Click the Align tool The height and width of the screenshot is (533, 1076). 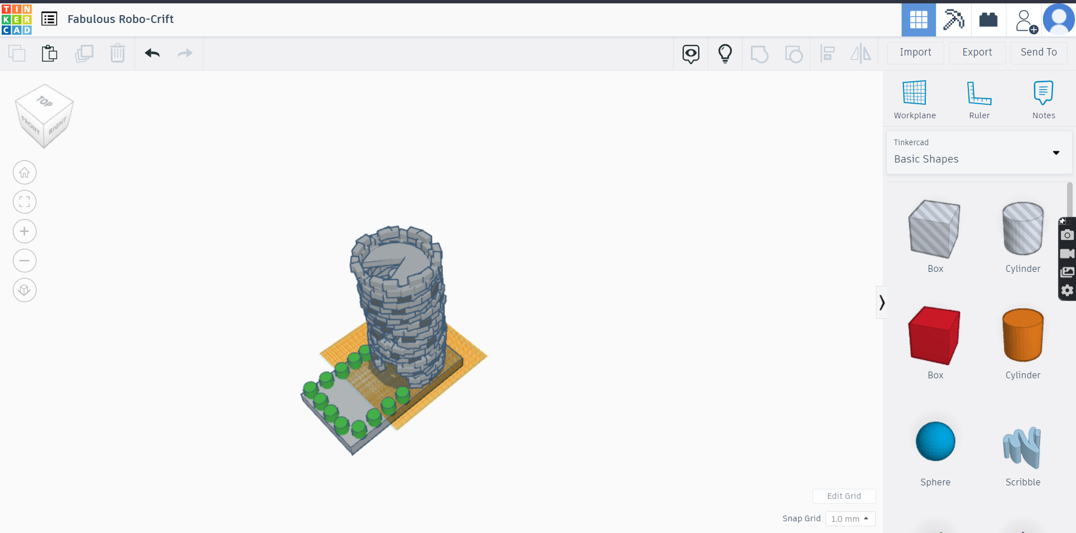point(828,54)
